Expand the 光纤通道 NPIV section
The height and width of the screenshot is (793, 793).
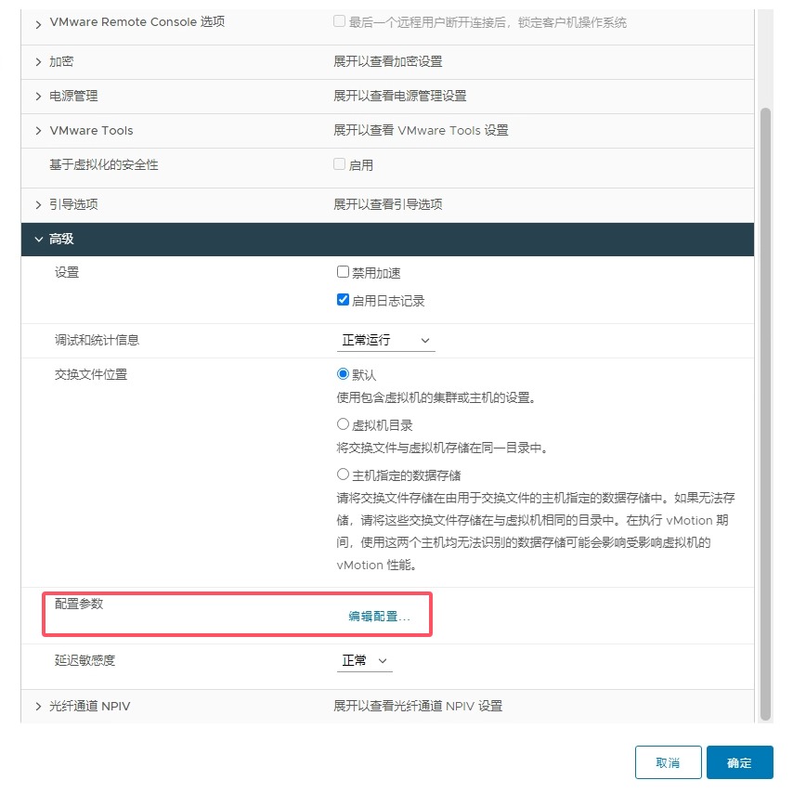point(38,707)
